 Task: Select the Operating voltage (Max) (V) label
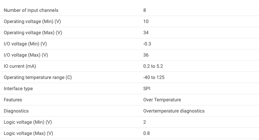(x=33, y=33)
